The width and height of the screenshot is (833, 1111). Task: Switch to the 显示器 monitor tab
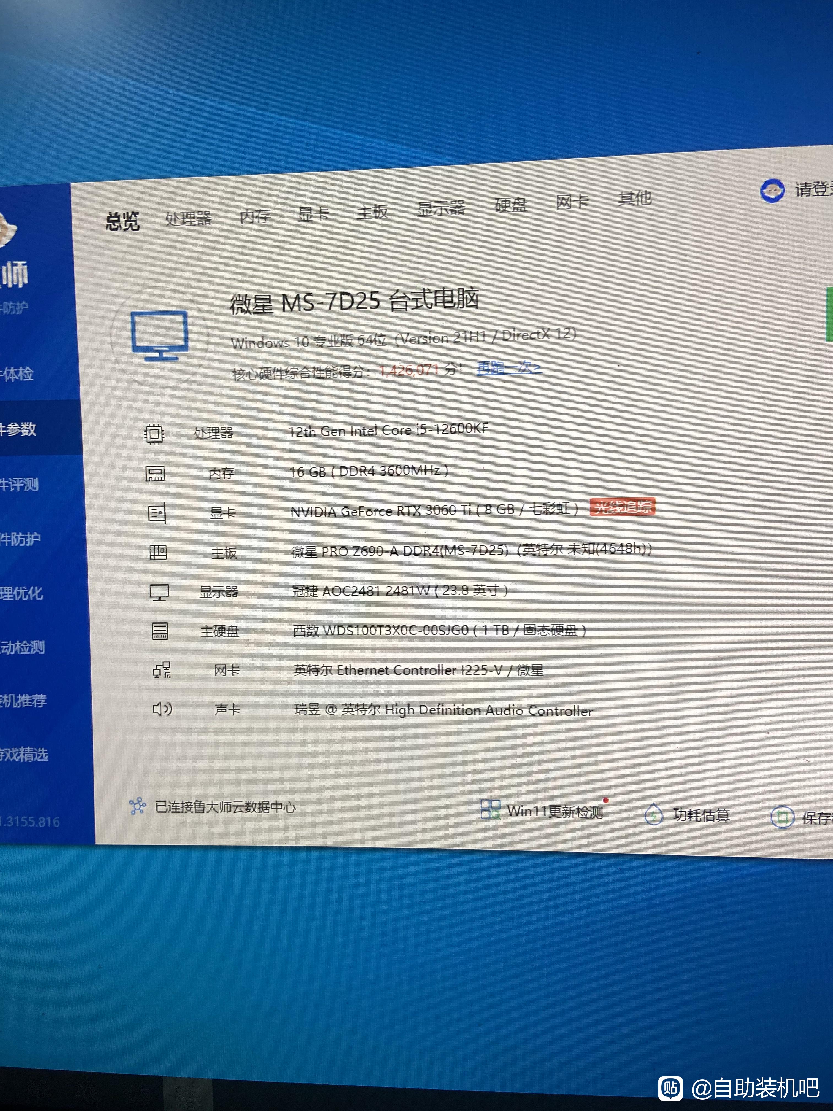[x=441, y=208]
